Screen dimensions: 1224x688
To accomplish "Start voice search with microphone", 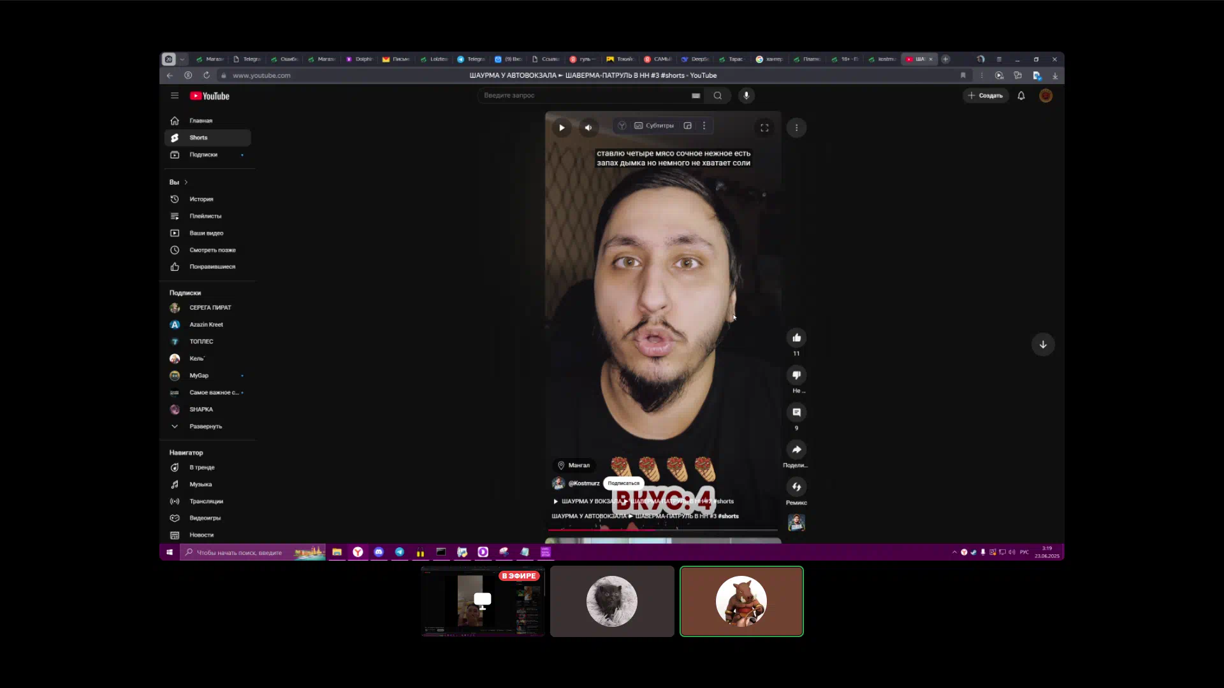I will click(747, 96).
